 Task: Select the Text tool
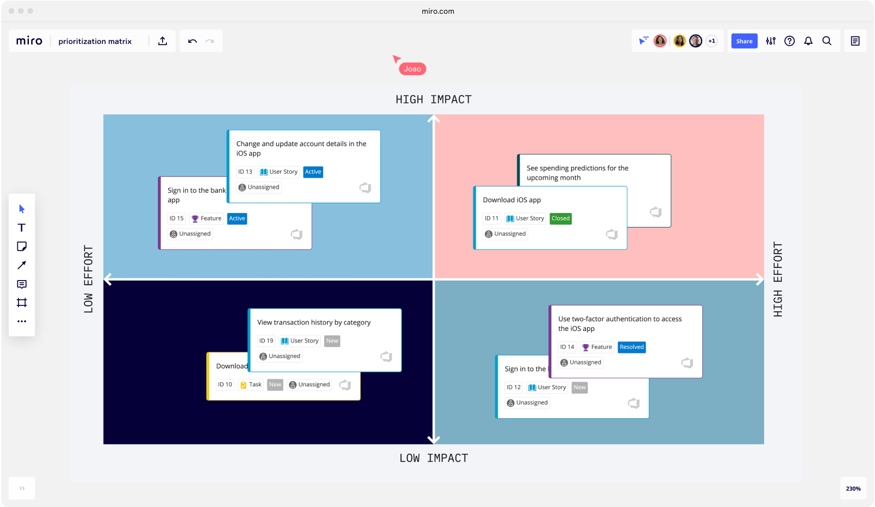tap(21, 228)
